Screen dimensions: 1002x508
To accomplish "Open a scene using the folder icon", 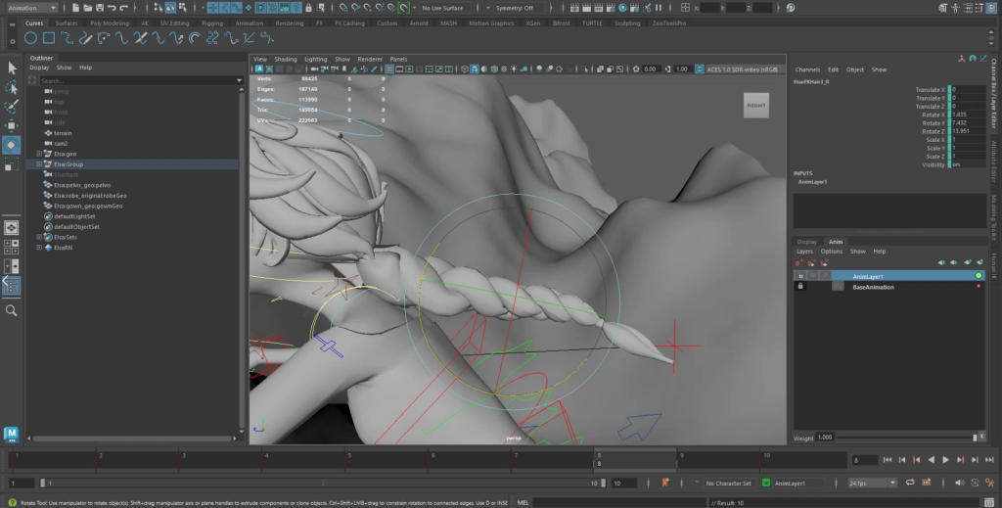I will (x=87, y=8).
